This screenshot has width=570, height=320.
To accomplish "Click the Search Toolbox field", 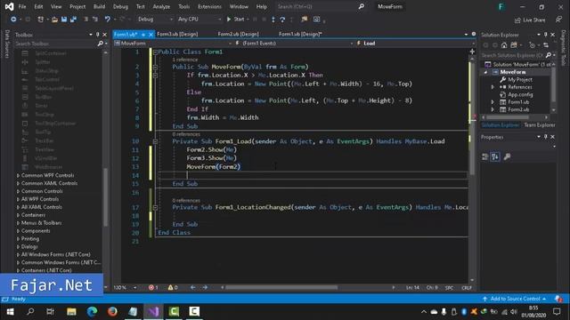I will tap(55, 44).
